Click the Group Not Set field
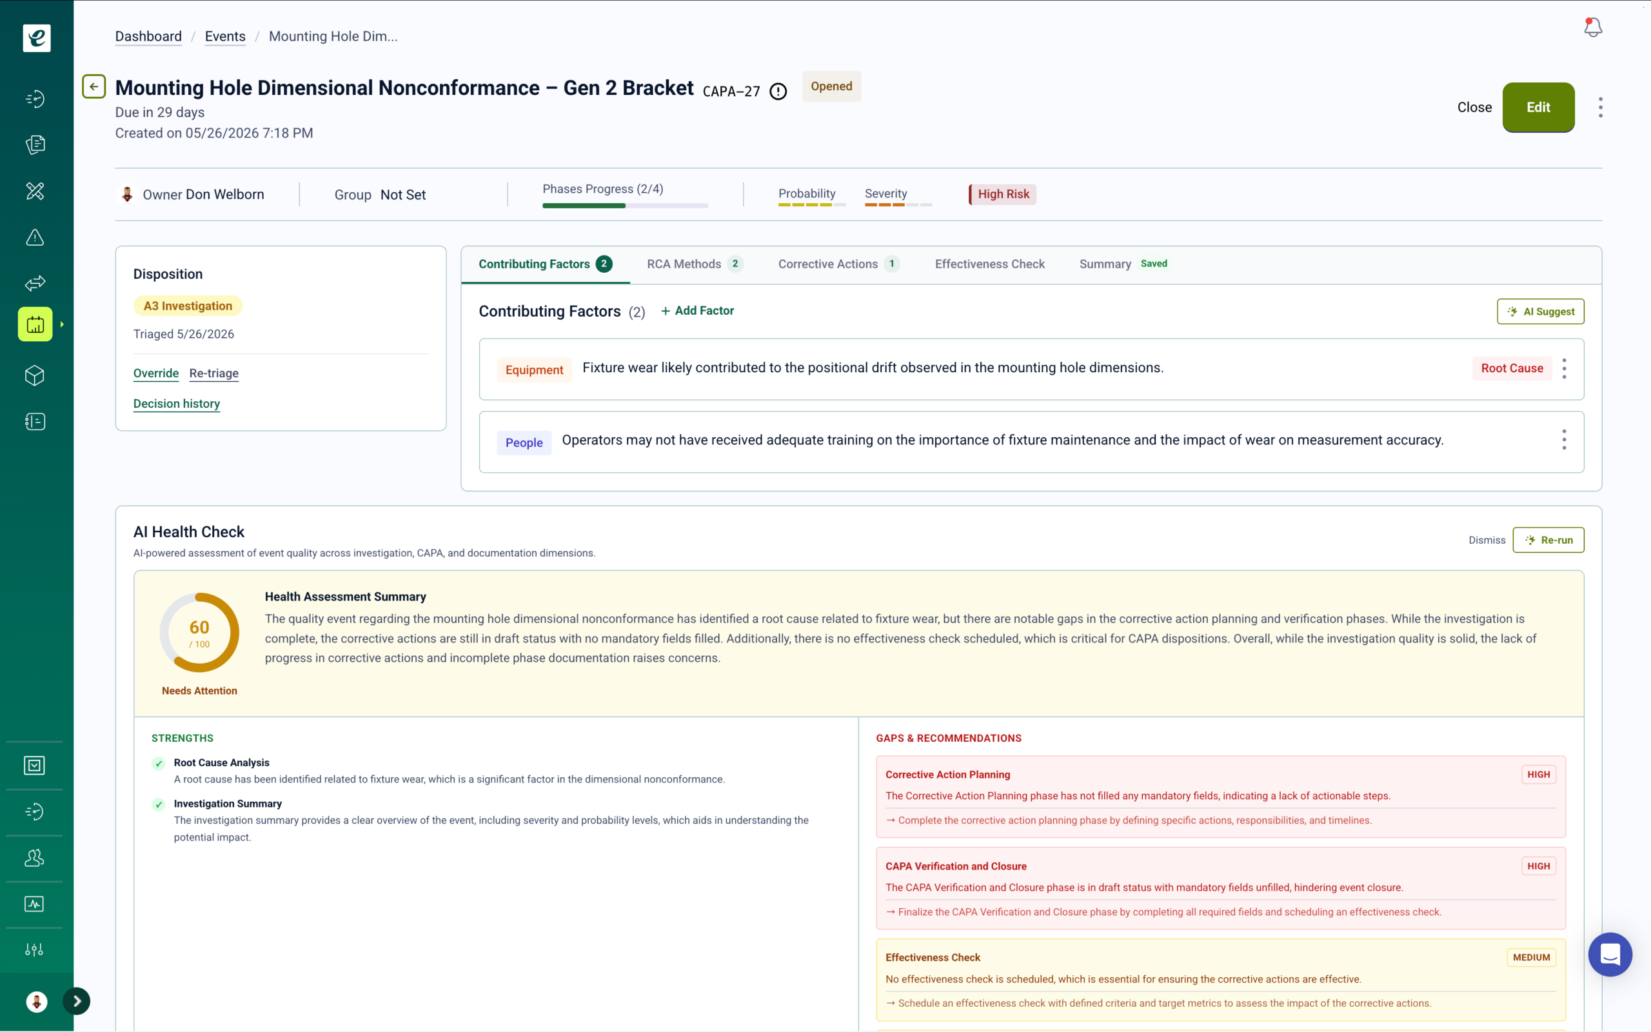 click(x=380, y=195)
